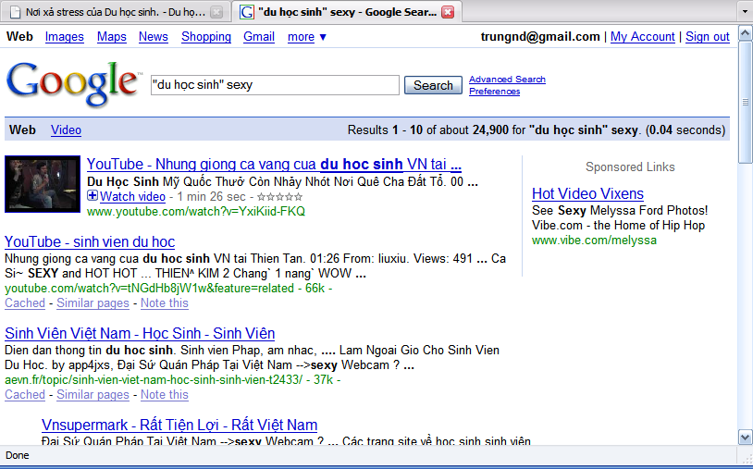Open Shopping link in top navigation
753x469 pixels.
tap(206, 37)
